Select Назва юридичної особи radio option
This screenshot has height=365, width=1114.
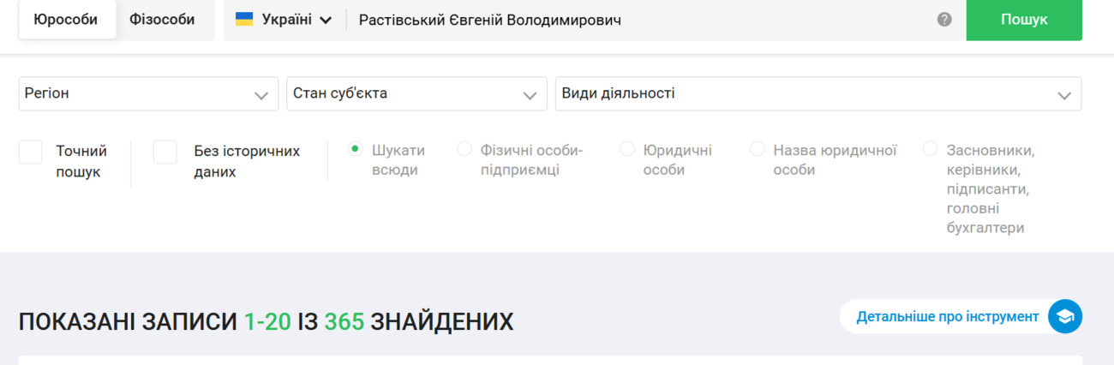coord(758,149)
